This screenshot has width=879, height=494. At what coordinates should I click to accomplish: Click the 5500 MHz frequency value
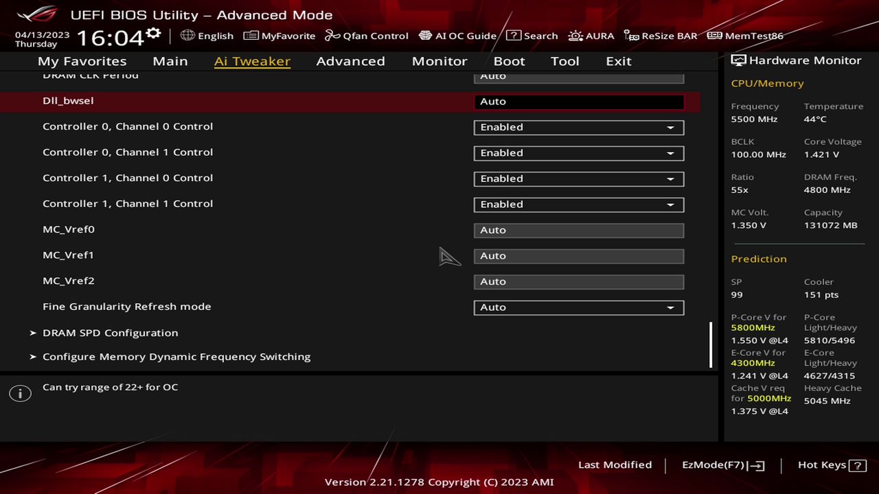click(754, 119)
